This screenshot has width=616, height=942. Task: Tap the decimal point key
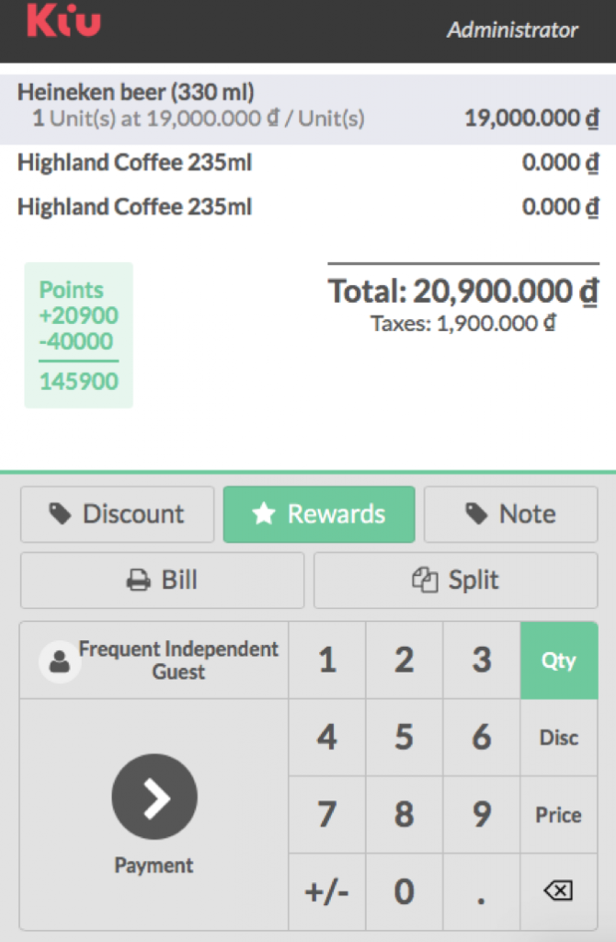(482, 891)
